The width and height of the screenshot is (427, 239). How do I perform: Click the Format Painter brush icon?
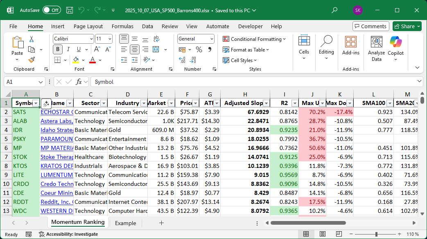[x=32, y=60]
